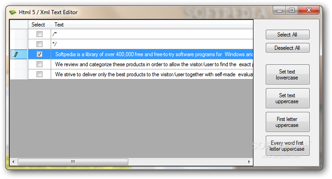Apply Set text lowercase
Screen dimensions: 332x179
point(287,74)
